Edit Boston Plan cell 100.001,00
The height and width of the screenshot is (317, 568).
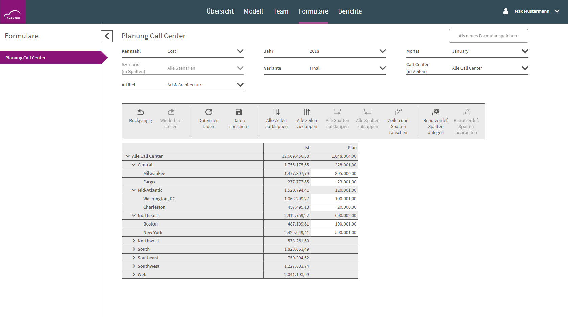[334, 224]
